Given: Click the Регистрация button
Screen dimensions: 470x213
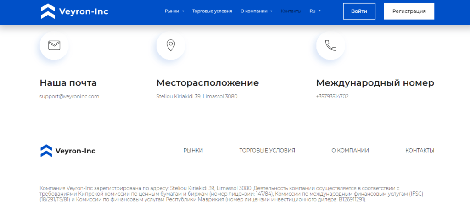Looking at the screenshot, I should [x=409, y=11].
